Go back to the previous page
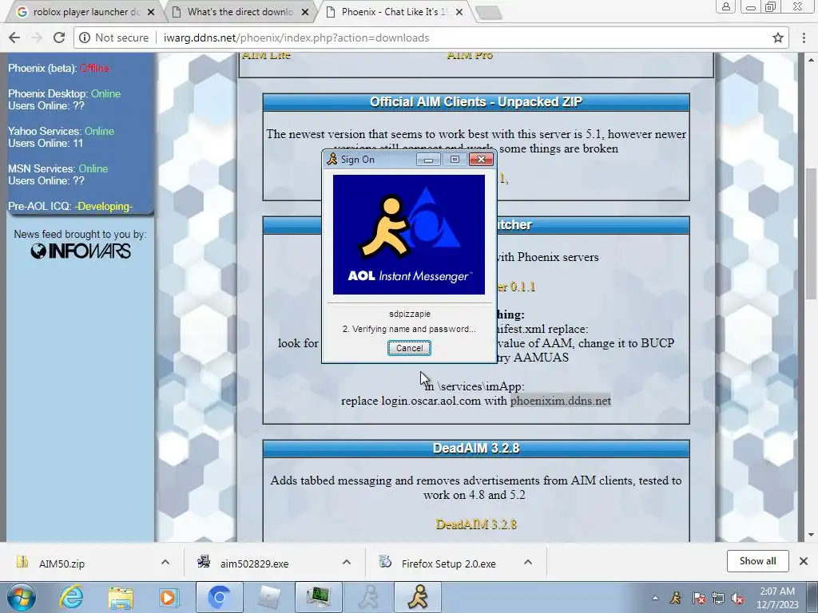 point(14,38)
